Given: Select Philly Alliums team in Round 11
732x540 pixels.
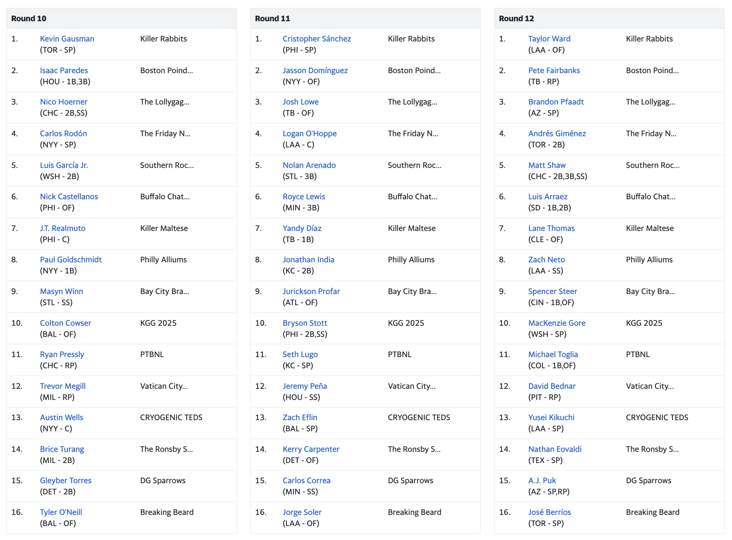Looking at the screenshot, I should point(411,260).
